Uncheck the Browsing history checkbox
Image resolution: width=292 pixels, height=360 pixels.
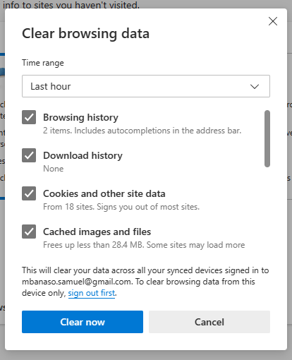pos(29,117)
